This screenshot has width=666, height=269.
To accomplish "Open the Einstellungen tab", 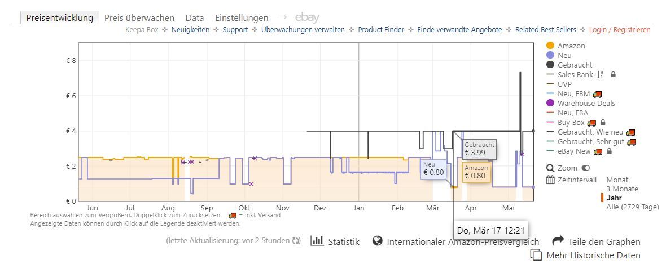I will [x=242, y=18].
